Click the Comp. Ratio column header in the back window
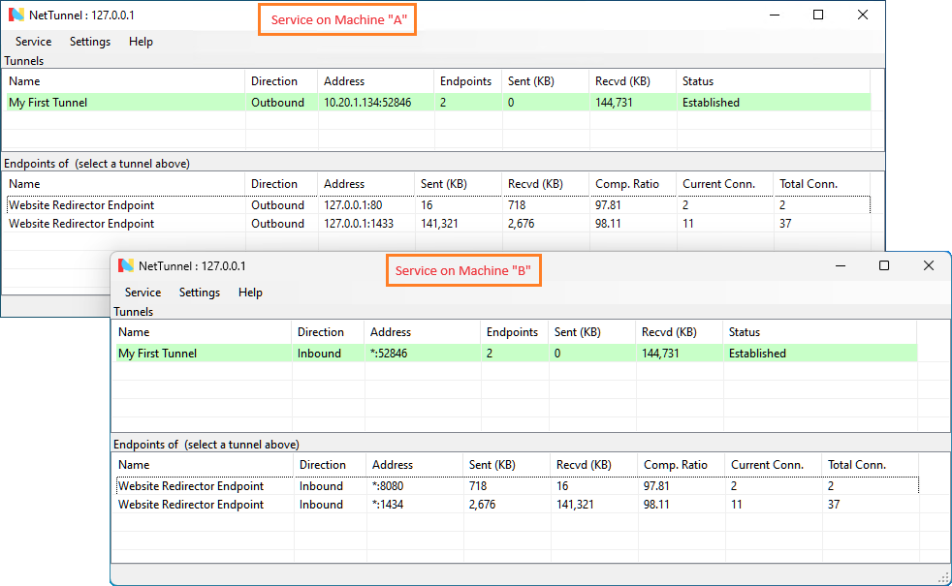The width and height of the screenshot is (952, 586). click(x=626, y=184)
